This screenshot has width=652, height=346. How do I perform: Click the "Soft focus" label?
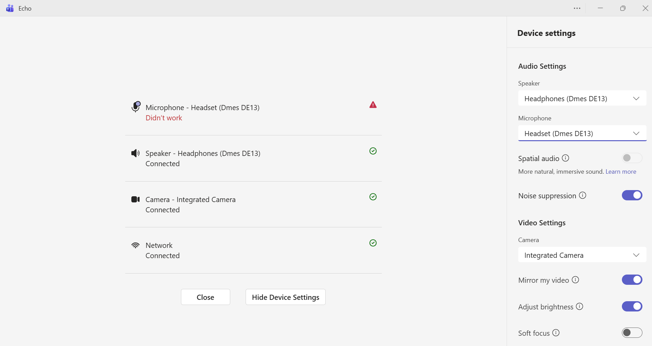pyautogui.click(x=534, y=333)
